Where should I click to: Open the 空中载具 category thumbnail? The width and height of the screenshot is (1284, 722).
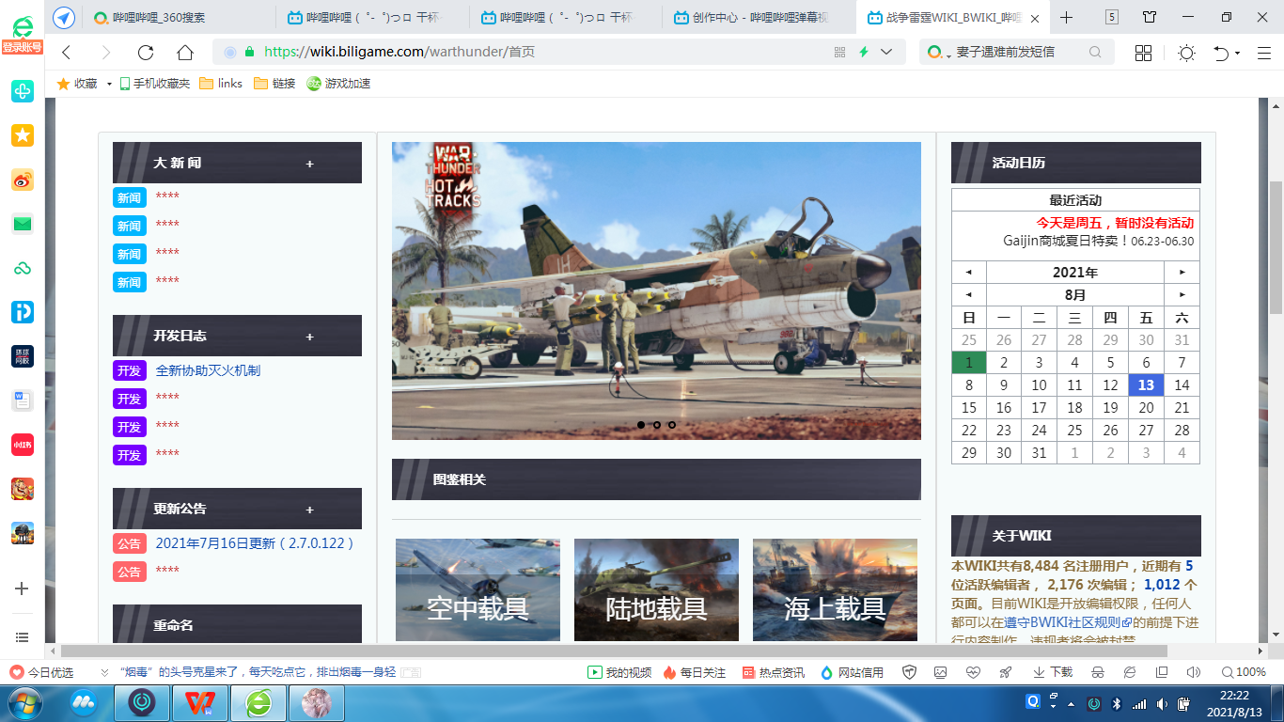tap(478, 589)
